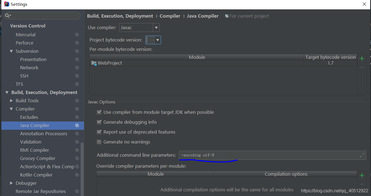Viewport: 371px width, 196px height.
Task: Click the project-level icon beside Java Compiler
Action: (77, 125)
